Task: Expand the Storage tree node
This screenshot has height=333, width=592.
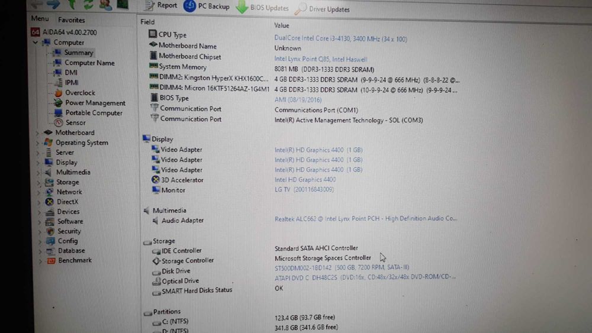Action: click(x=38, y=183)
